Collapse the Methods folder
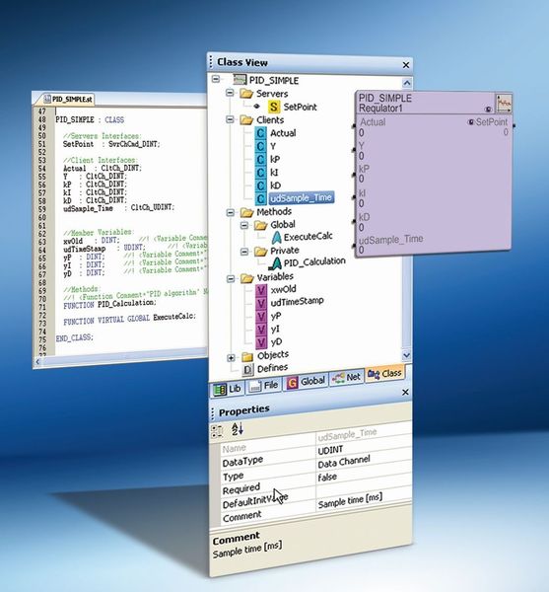 [230, 212]
